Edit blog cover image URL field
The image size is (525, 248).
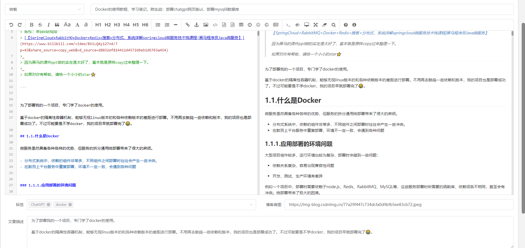click(399, 205)
